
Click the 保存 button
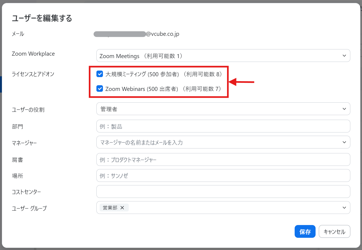tap(305, 232)
